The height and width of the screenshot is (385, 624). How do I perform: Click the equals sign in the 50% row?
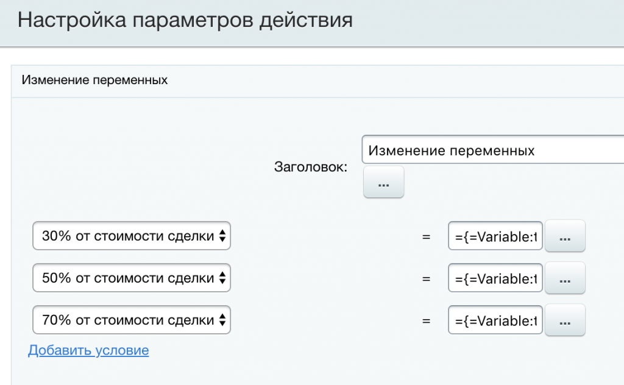click(427, 279)
